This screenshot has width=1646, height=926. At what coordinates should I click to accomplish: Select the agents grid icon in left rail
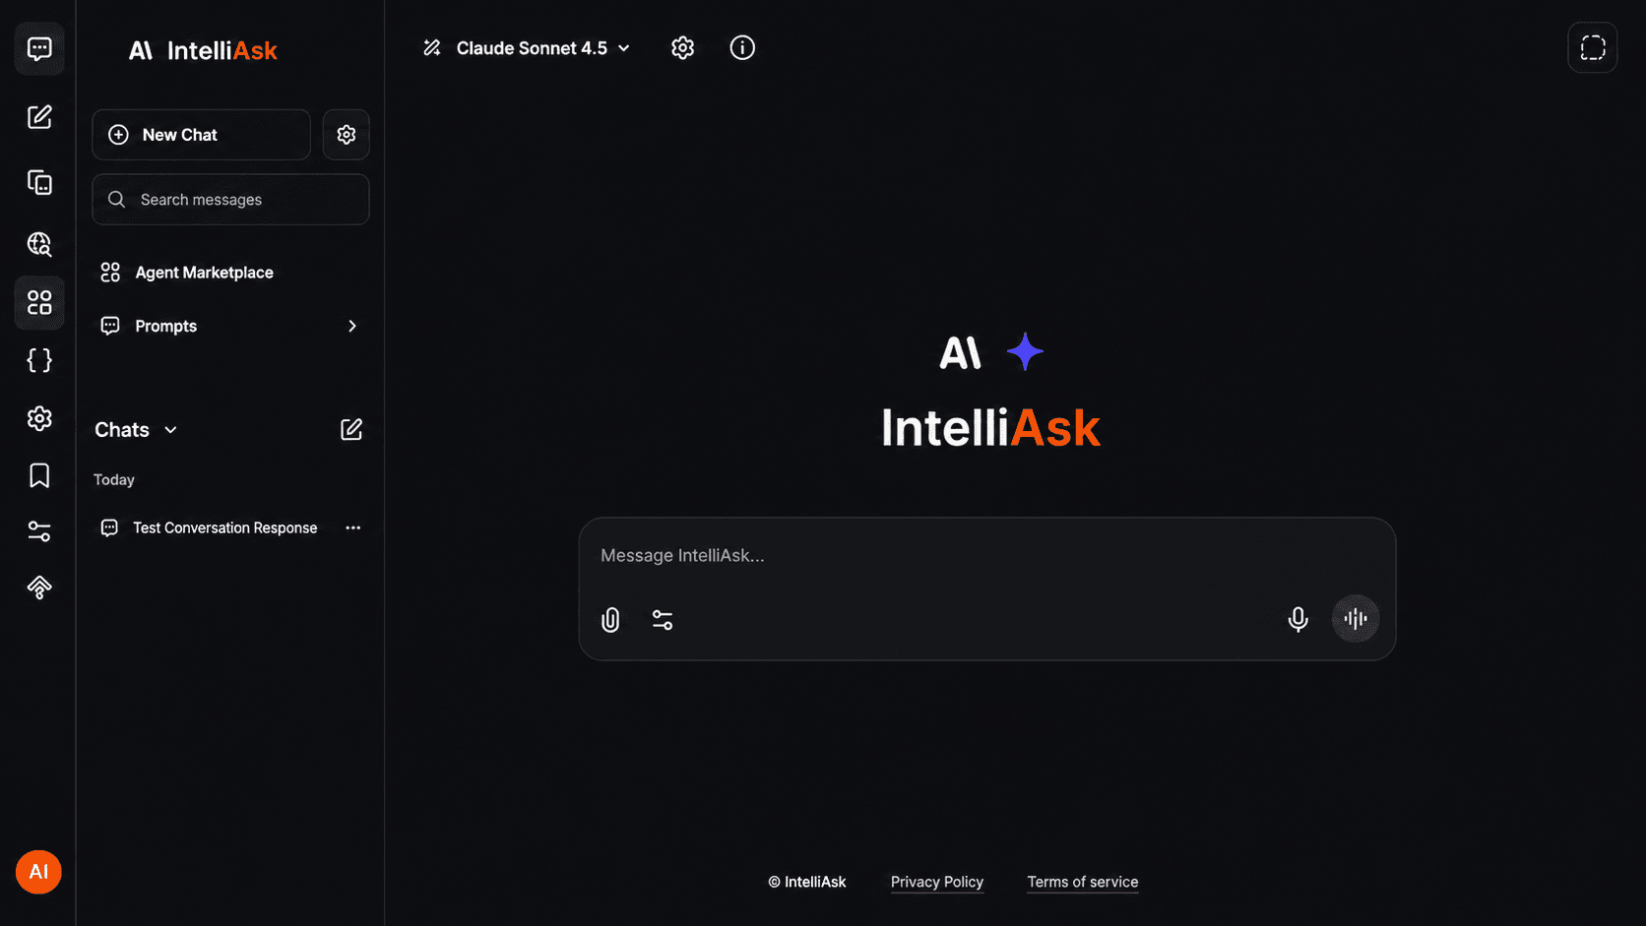pyautogui.click(x=39, y=302)
